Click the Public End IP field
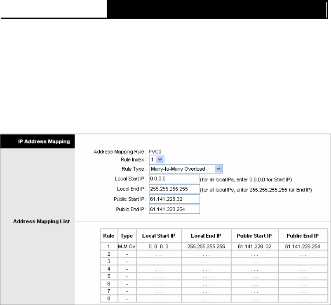The image size is (331, 305). [x=174, y=209]
